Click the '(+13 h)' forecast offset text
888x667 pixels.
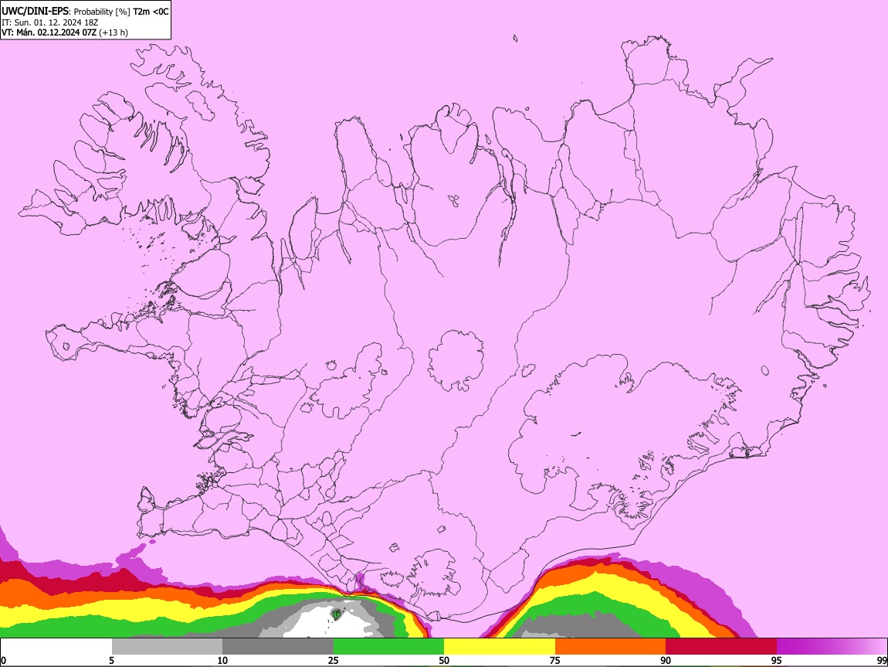click(114, 33)
